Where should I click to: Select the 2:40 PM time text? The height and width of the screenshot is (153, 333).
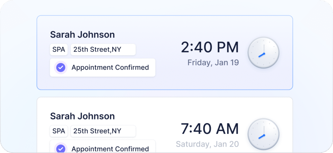pyautogui.click(x=210, y=47)
